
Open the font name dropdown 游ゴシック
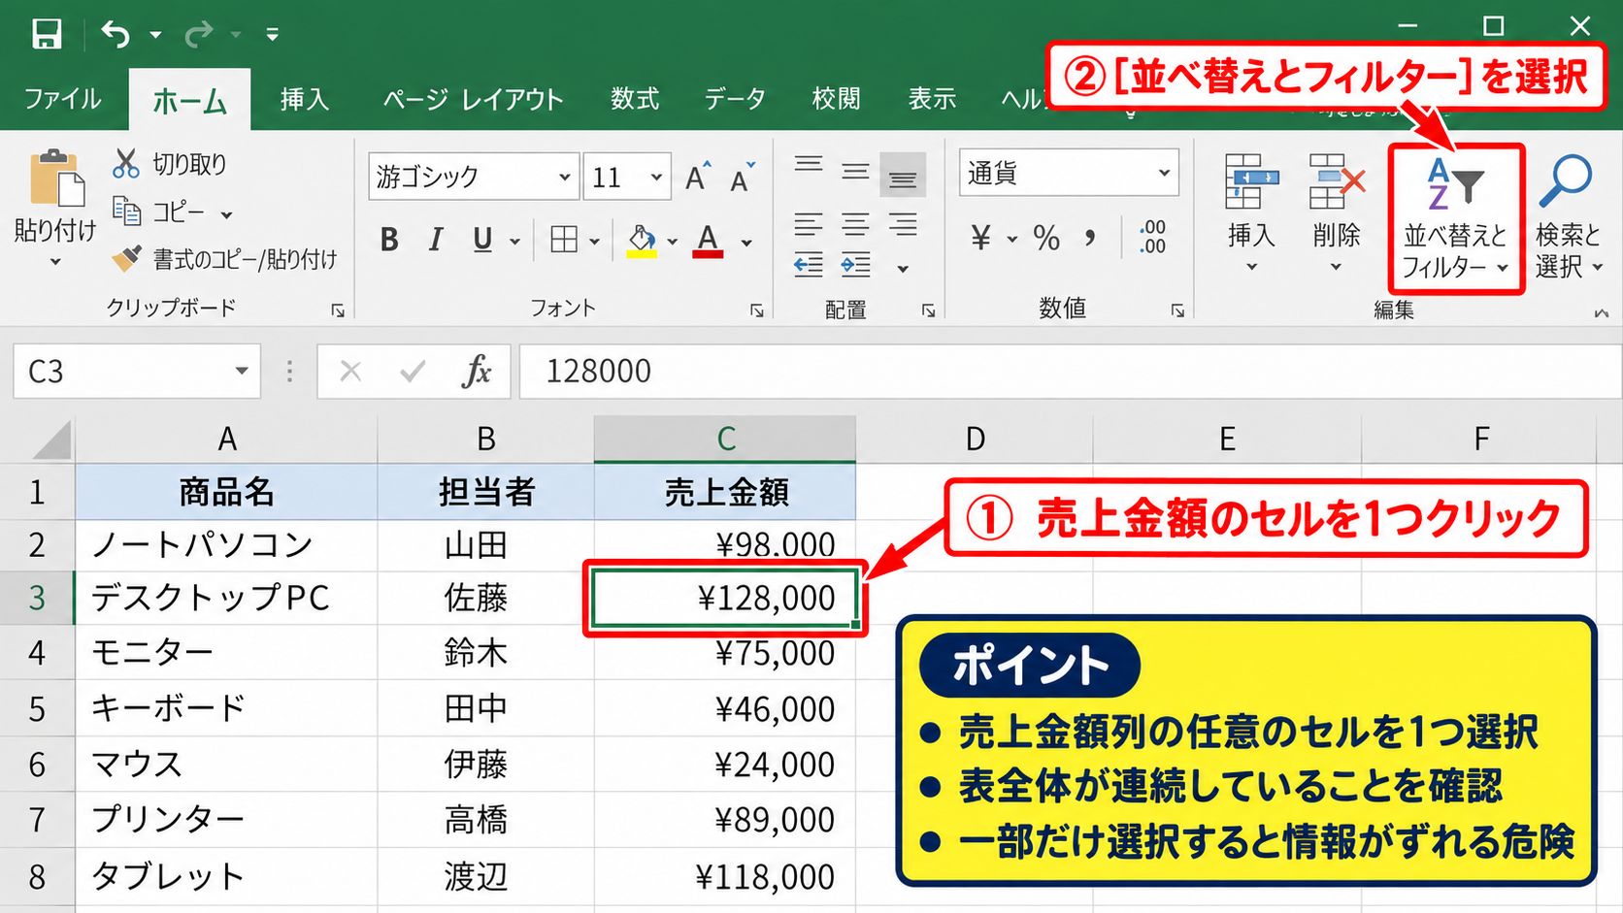[x=564, y=178]
